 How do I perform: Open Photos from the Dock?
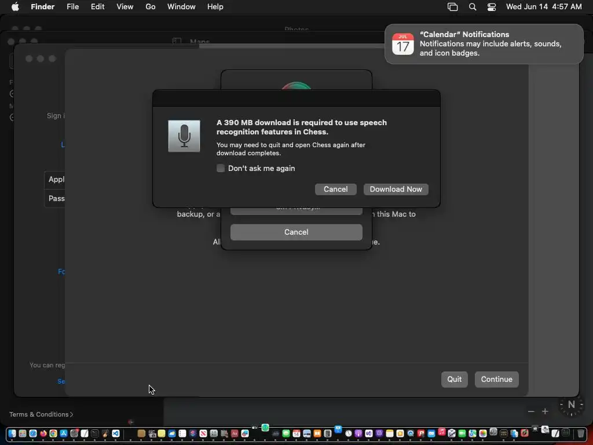[483, 433]
